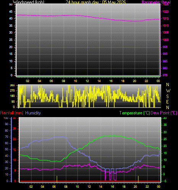The height and width of the screenshot is (190, 178).
Task: Click the 70 humidity axis value
Action: [6, 137]
